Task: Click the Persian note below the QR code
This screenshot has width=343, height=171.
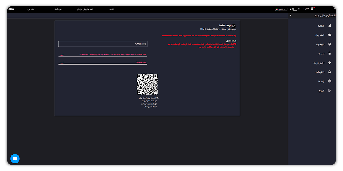Action: coord(149,102)
